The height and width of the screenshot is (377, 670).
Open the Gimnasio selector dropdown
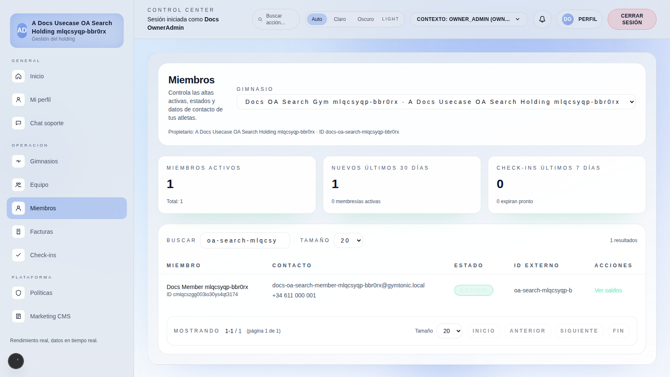436,102
